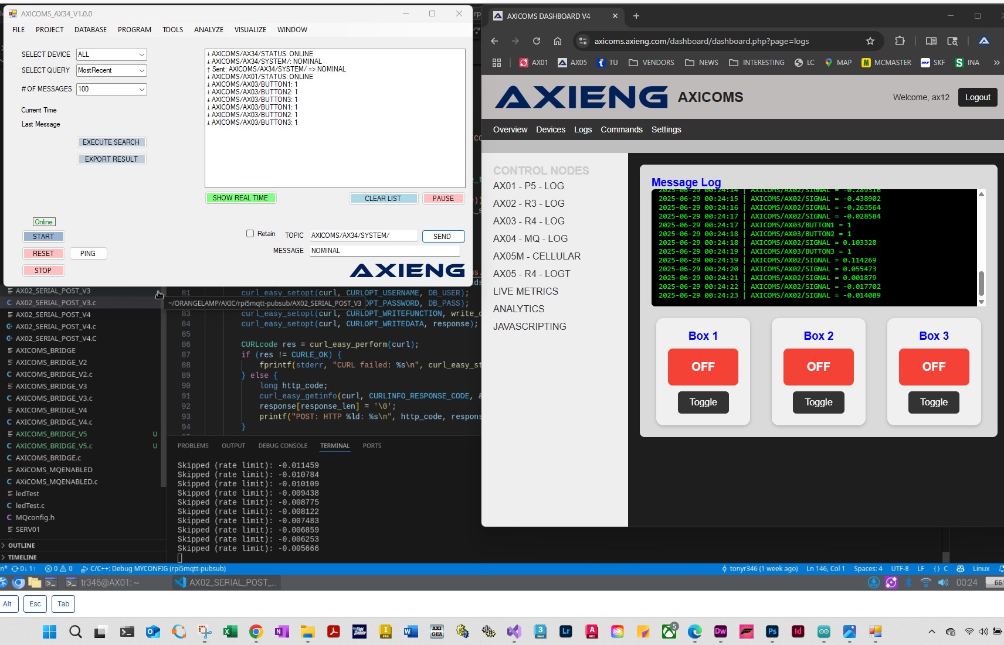The image size is (1004, 645).
Task: Open the DATABASE menu
Action: [x=91, y=29]
